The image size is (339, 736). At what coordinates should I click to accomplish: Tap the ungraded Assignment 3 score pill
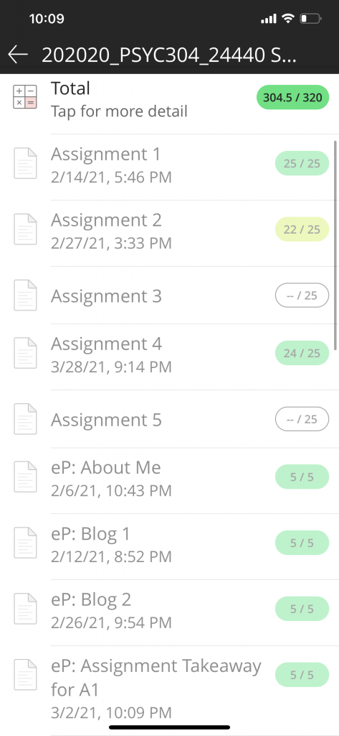pos(302,295)
